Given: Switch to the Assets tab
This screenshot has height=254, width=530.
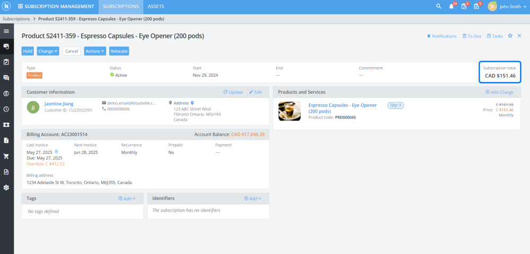Looking at the screenshot, I should pos(156,6).
